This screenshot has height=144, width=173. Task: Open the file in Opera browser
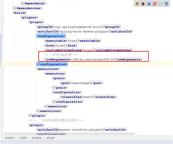(155, 4)
